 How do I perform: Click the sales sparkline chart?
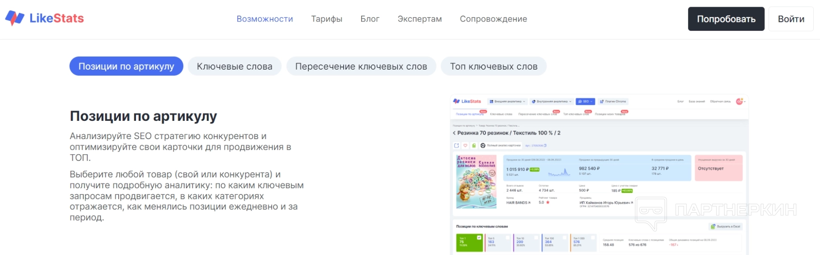pyautogui.click(x=559, y=173)
